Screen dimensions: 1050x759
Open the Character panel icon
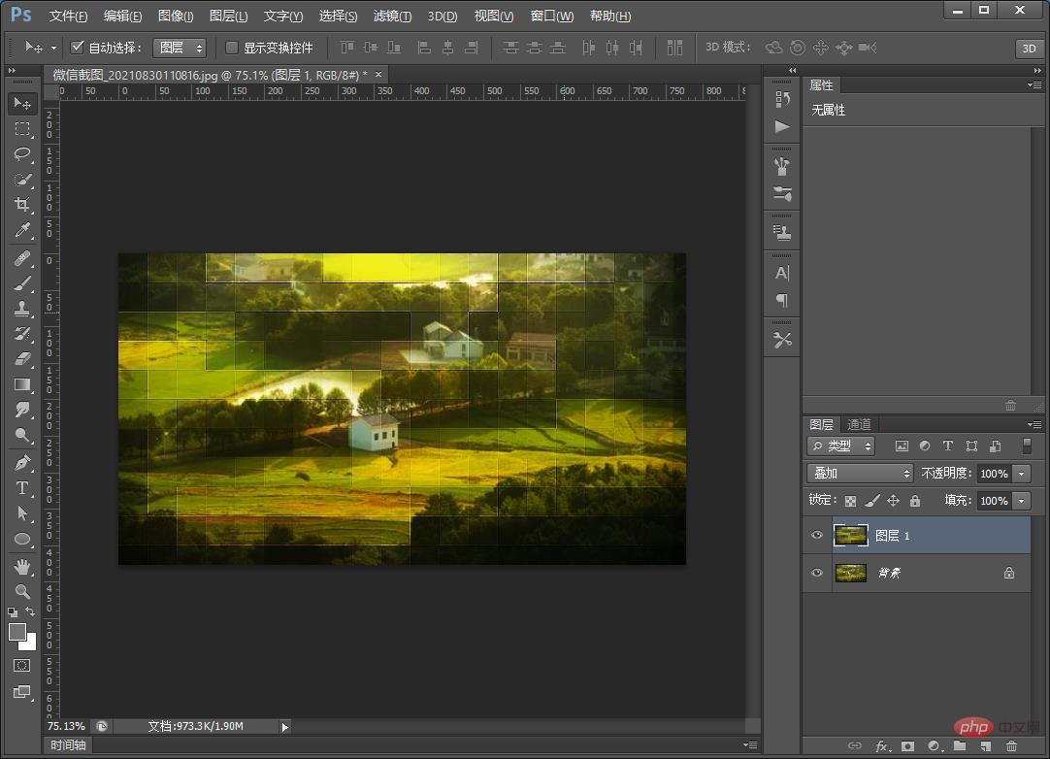782,273
